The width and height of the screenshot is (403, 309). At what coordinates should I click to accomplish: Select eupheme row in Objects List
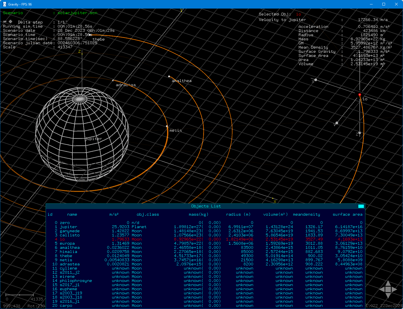pyautogui.click(x=205, y=289)
